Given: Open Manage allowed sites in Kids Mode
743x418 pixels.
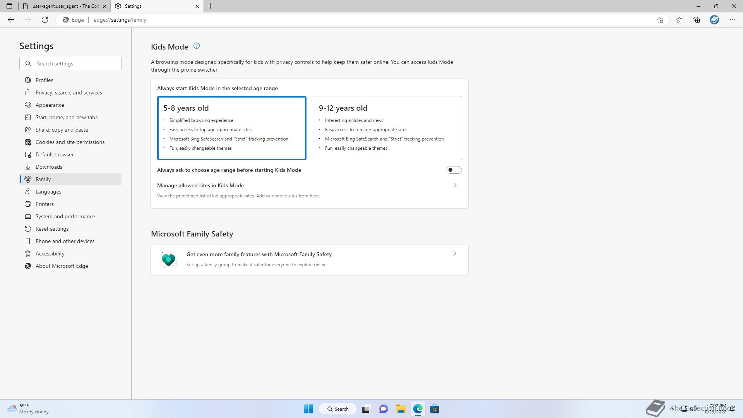Looking at the screenshot, I should coord(310,190).
